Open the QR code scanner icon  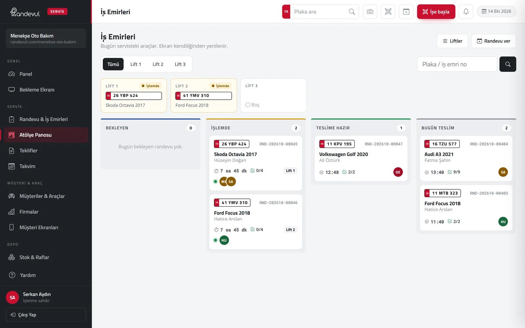pyautogui.click(x=388, y=12)
